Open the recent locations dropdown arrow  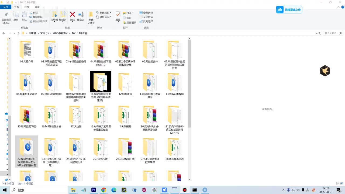(14, 33)
